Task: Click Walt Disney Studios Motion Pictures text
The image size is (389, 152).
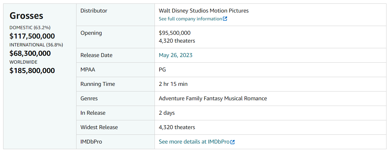Action: 204,11
